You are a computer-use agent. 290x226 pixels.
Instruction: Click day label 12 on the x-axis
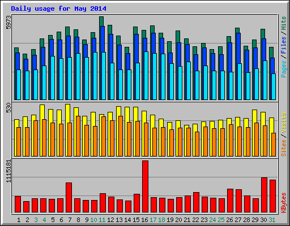point(110,220)
